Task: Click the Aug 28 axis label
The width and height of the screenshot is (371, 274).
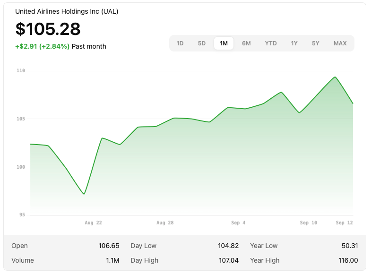Action: click(x=165, y=223)
